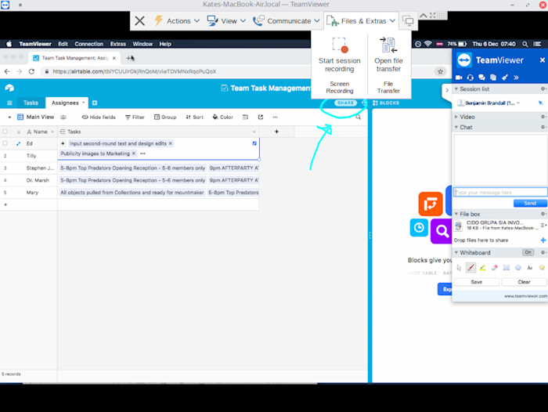
Task: Click the monitor switch icon in the TeamViewer toolbar
Action: click(408, 21)
